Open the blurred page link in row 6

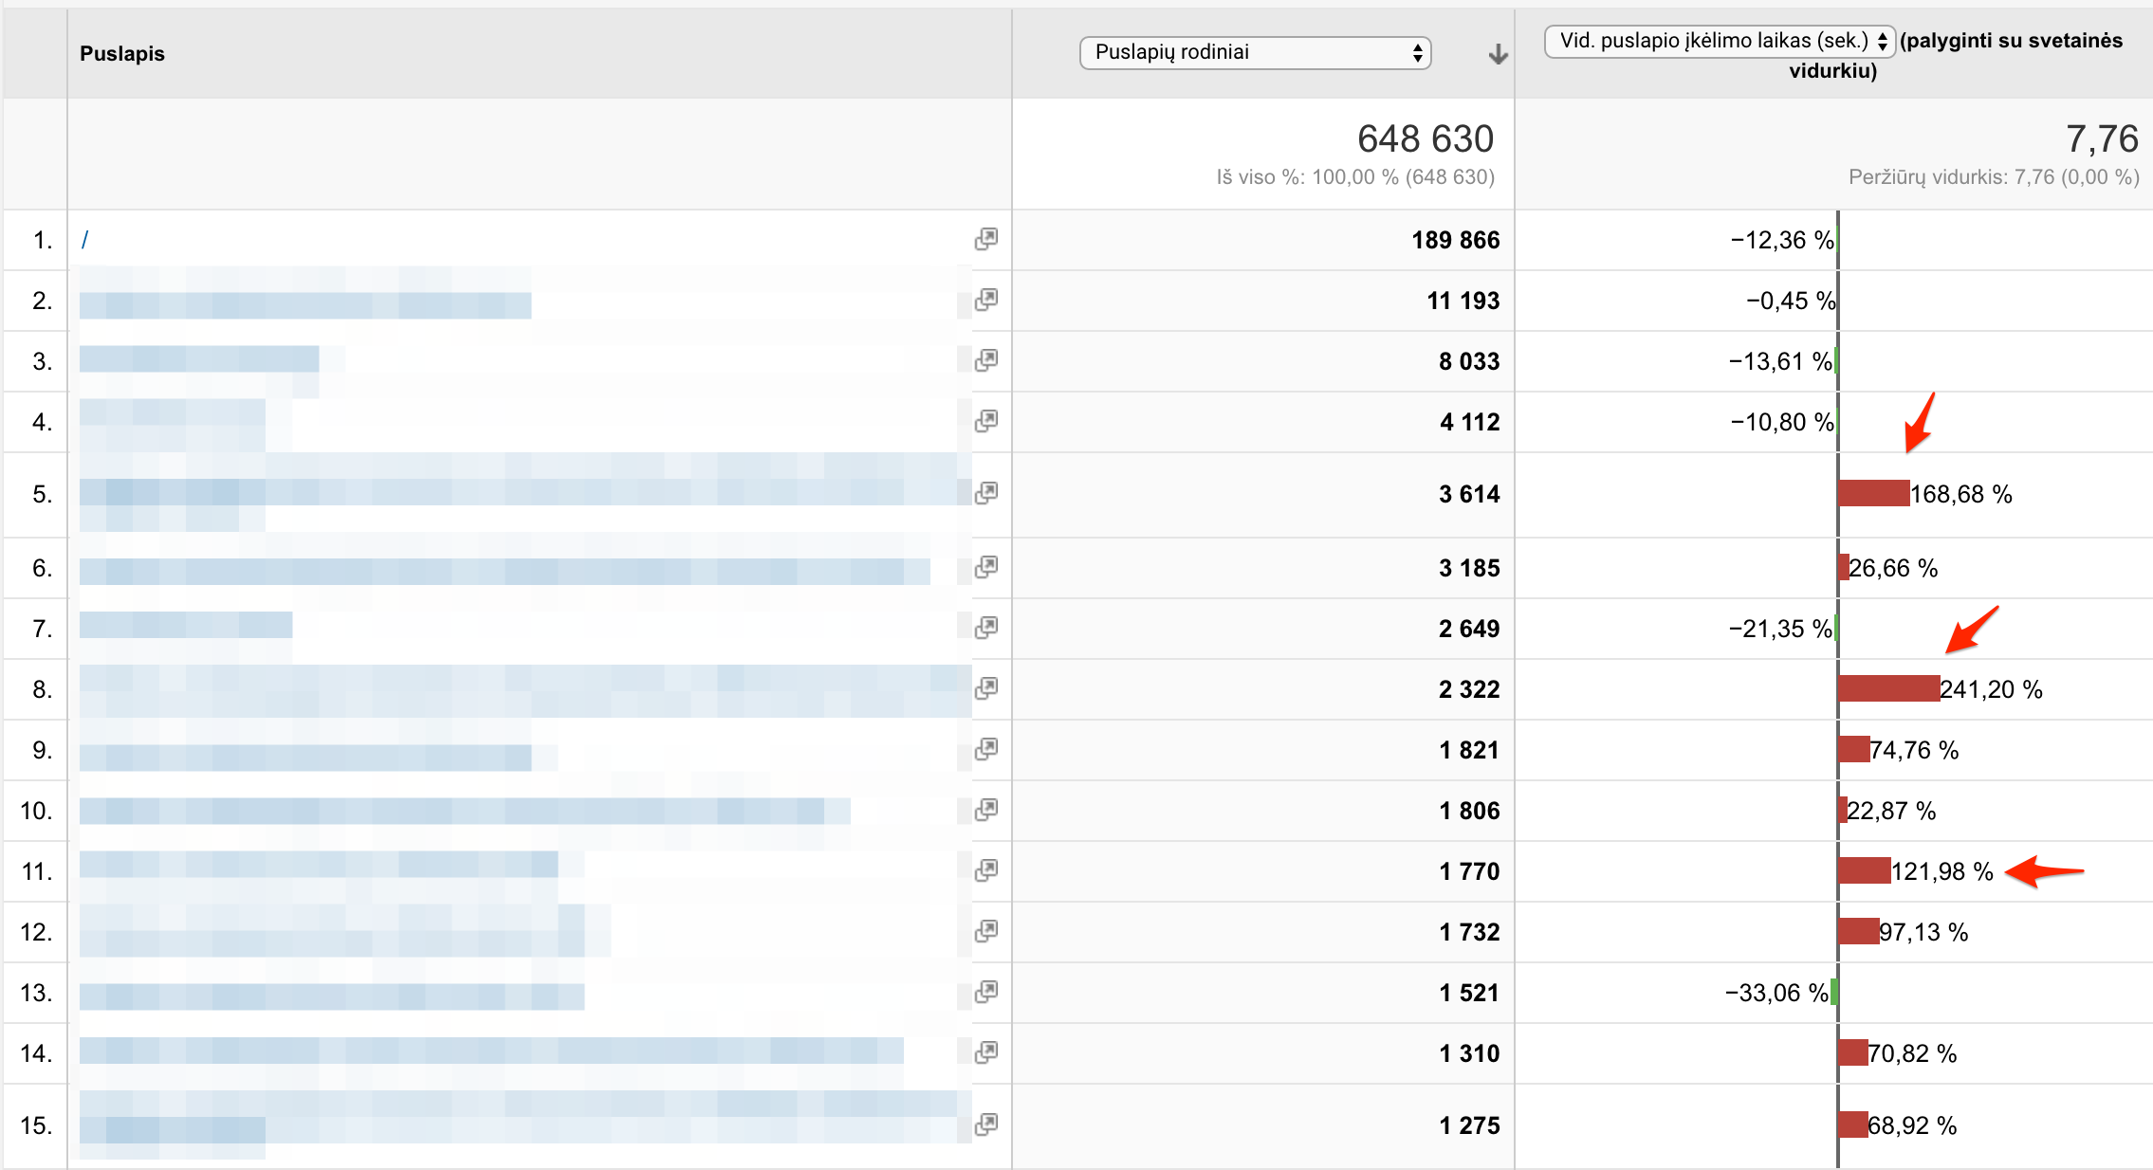[503, 570]
